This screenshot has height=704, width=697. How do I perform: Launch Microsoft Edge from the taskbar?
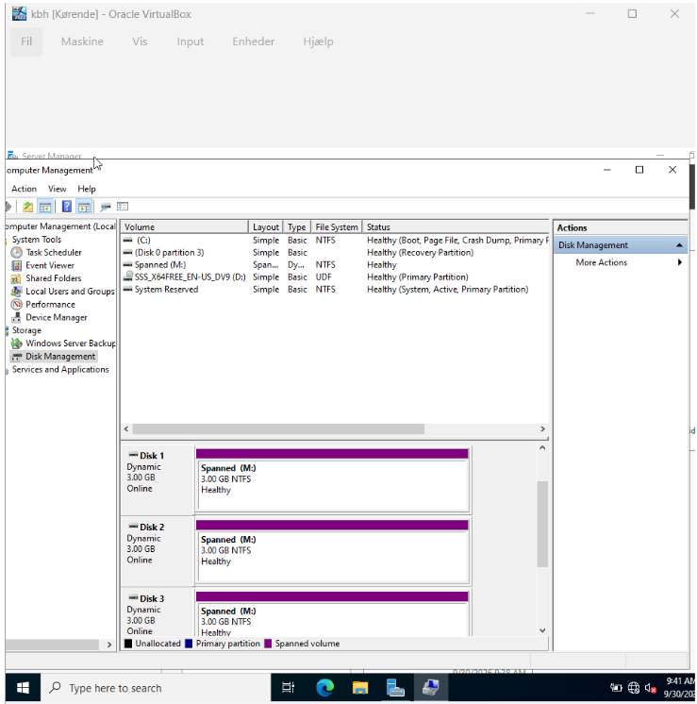324,688
